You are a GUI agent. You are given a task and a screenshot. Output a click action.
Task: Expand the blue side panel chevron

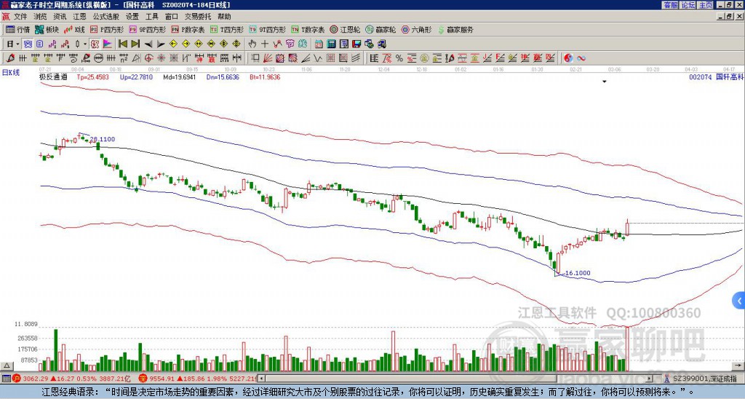739,301
